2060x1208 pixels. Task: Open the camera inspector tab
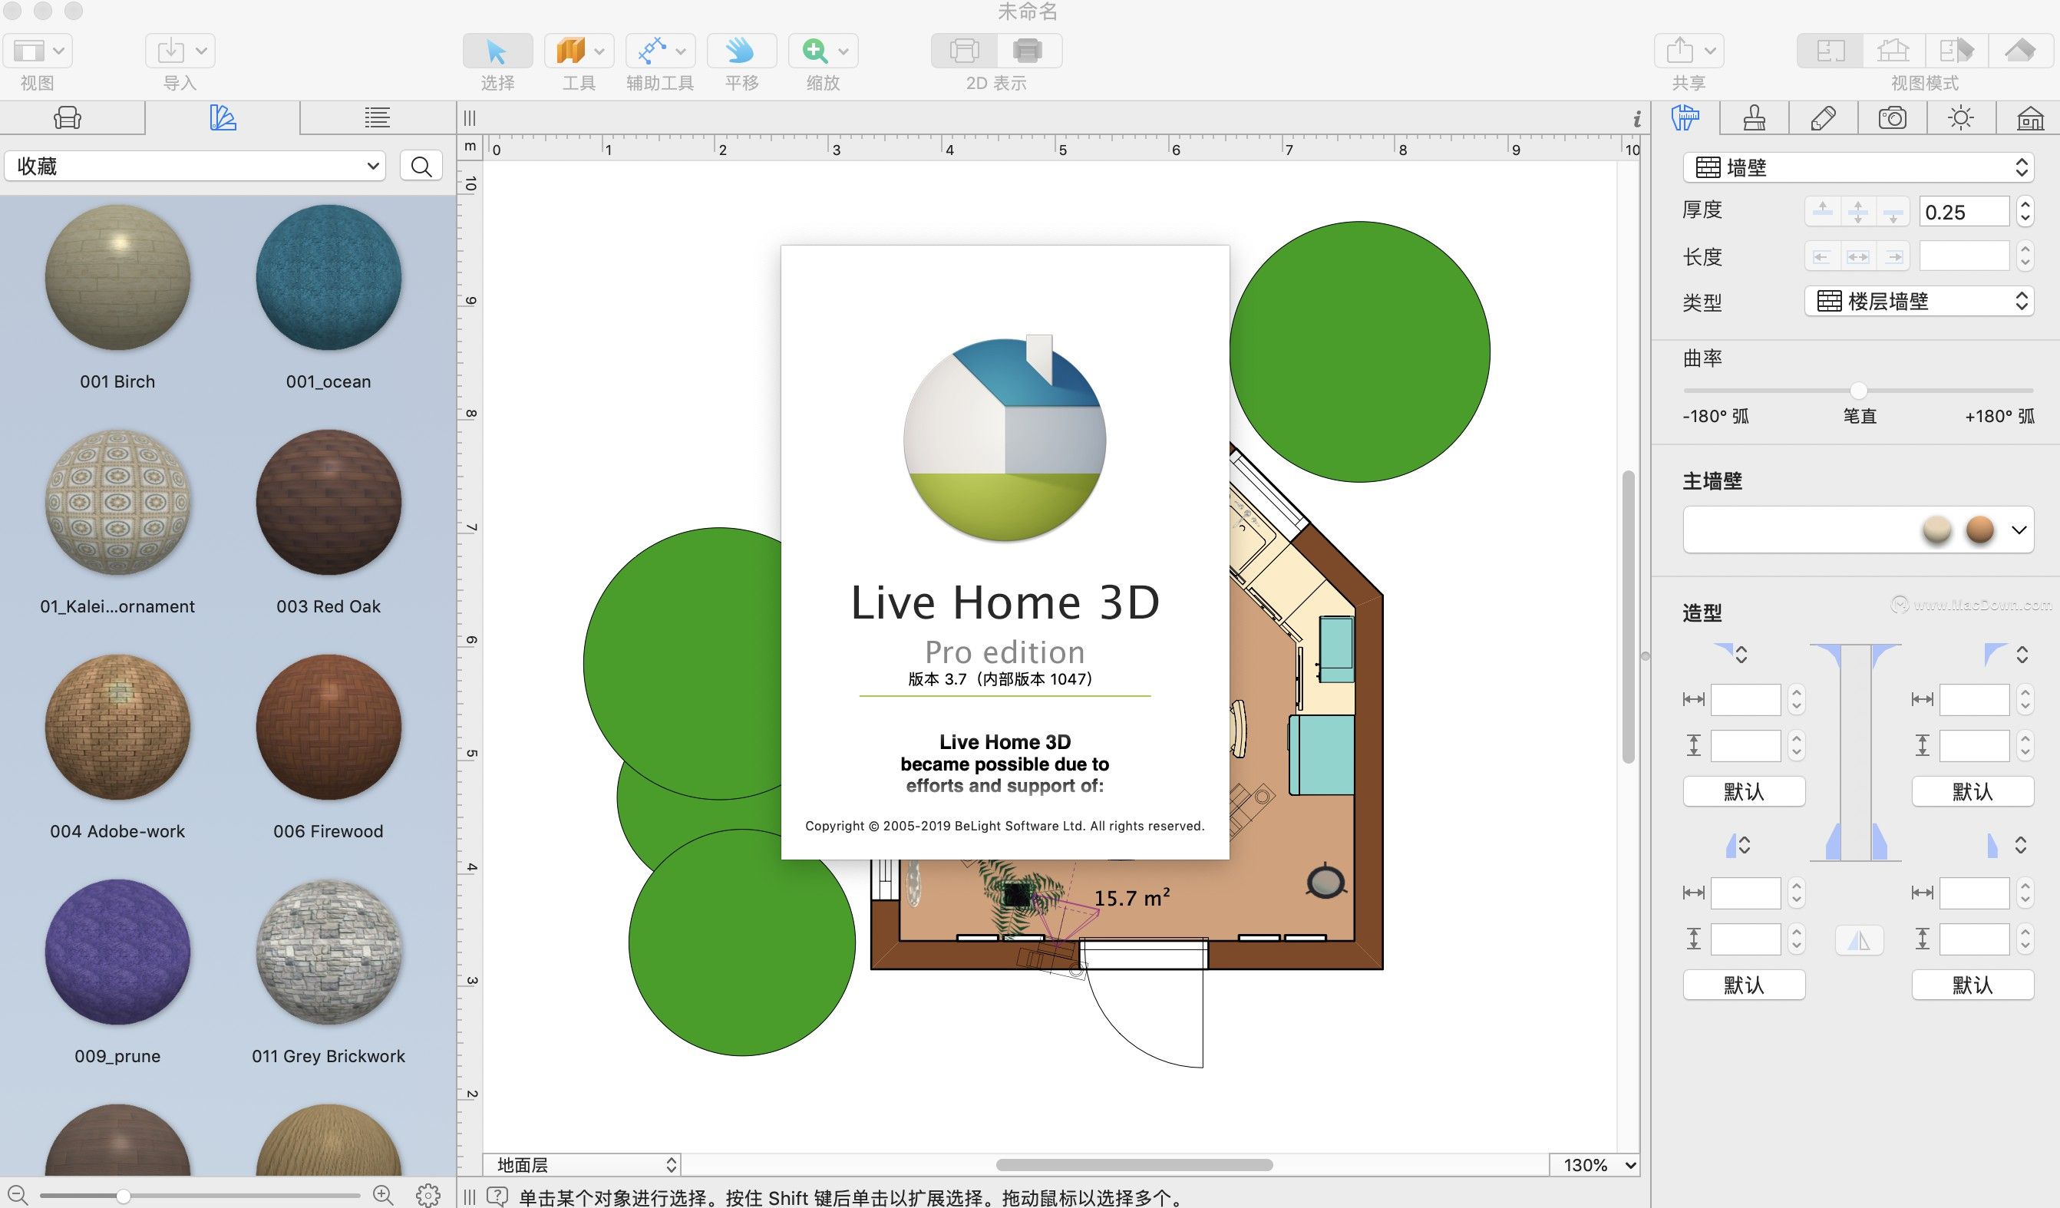pyautogui.click(x=1893, y=118)
